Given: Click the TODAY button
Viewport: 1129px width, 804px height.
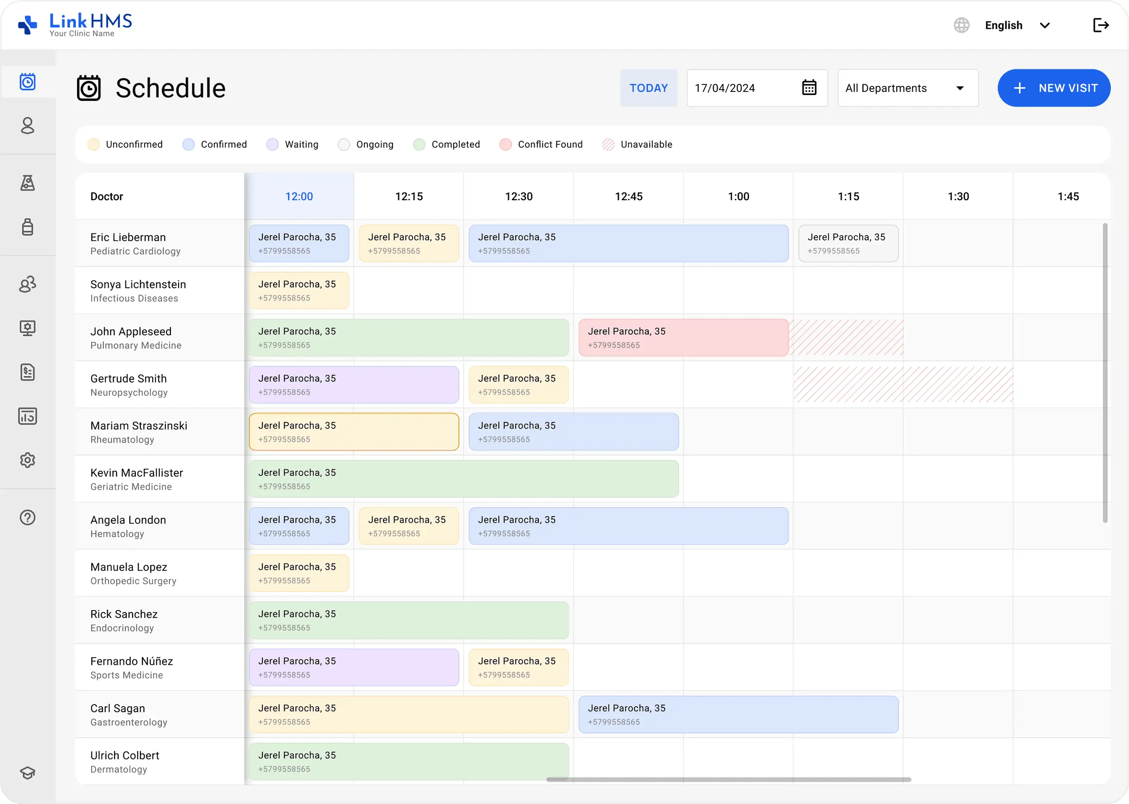Looking at the screenshot, I should coord(649,88).
